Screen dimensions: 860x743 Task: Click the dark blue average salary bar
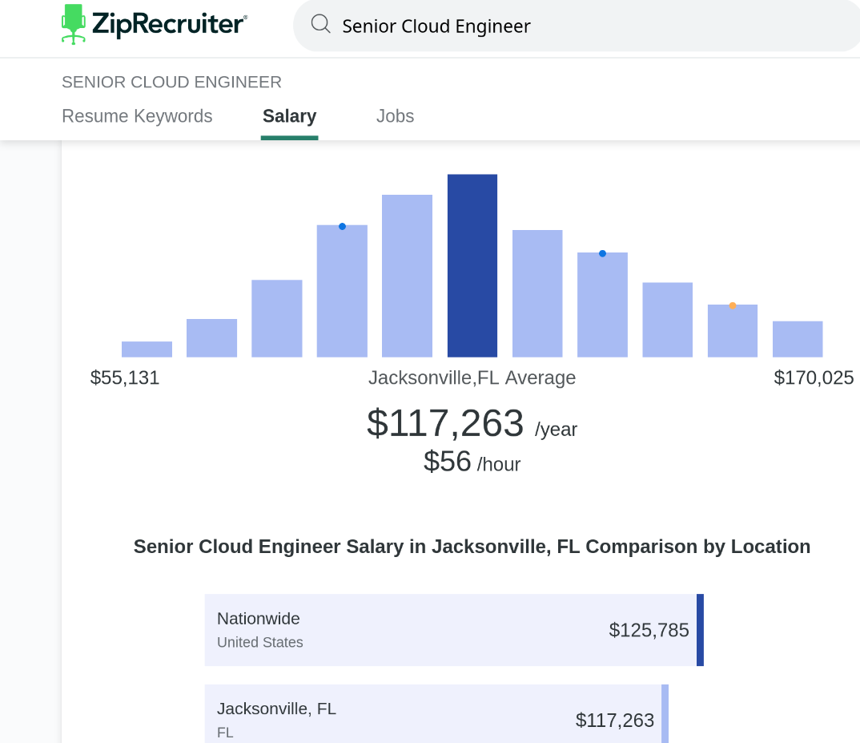click(472, 265)
